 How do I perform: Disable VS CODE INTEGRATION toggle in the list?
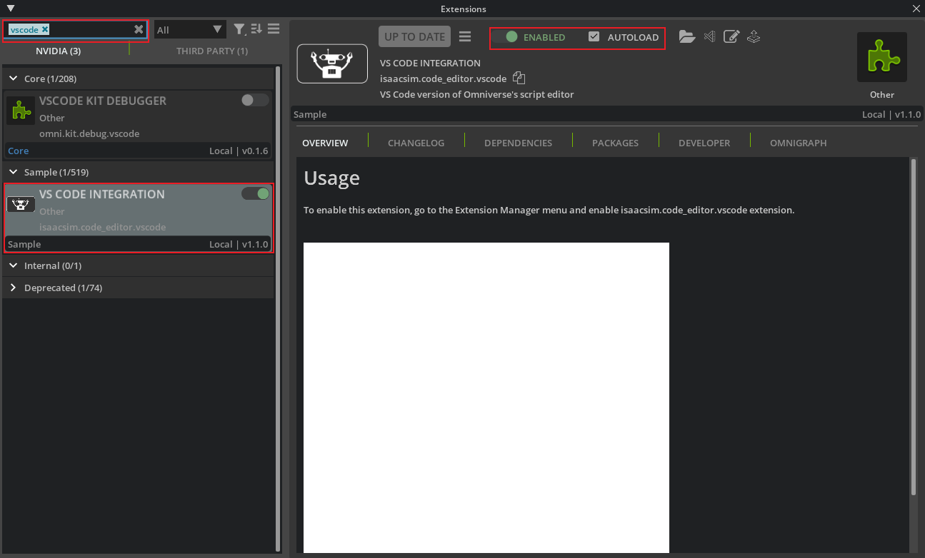pos(255,193)
